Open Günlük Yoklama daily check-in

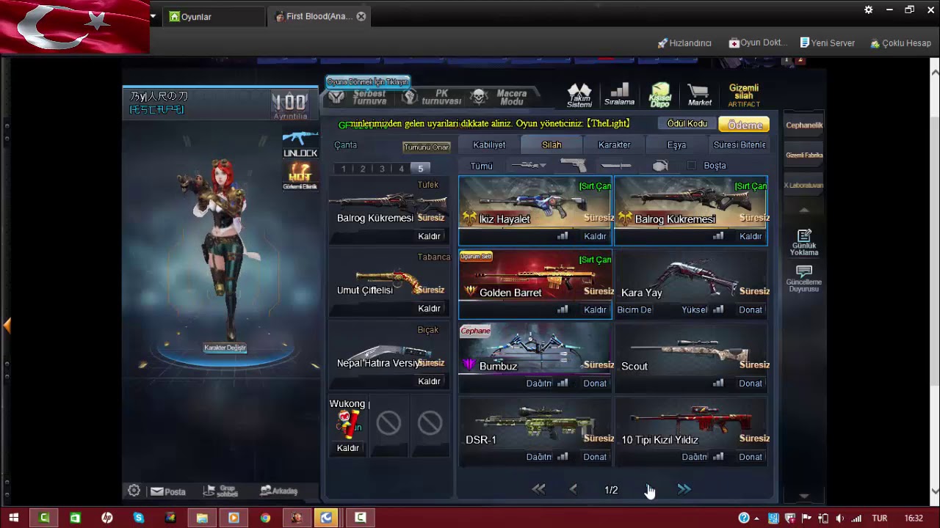(x=804, y=243)
